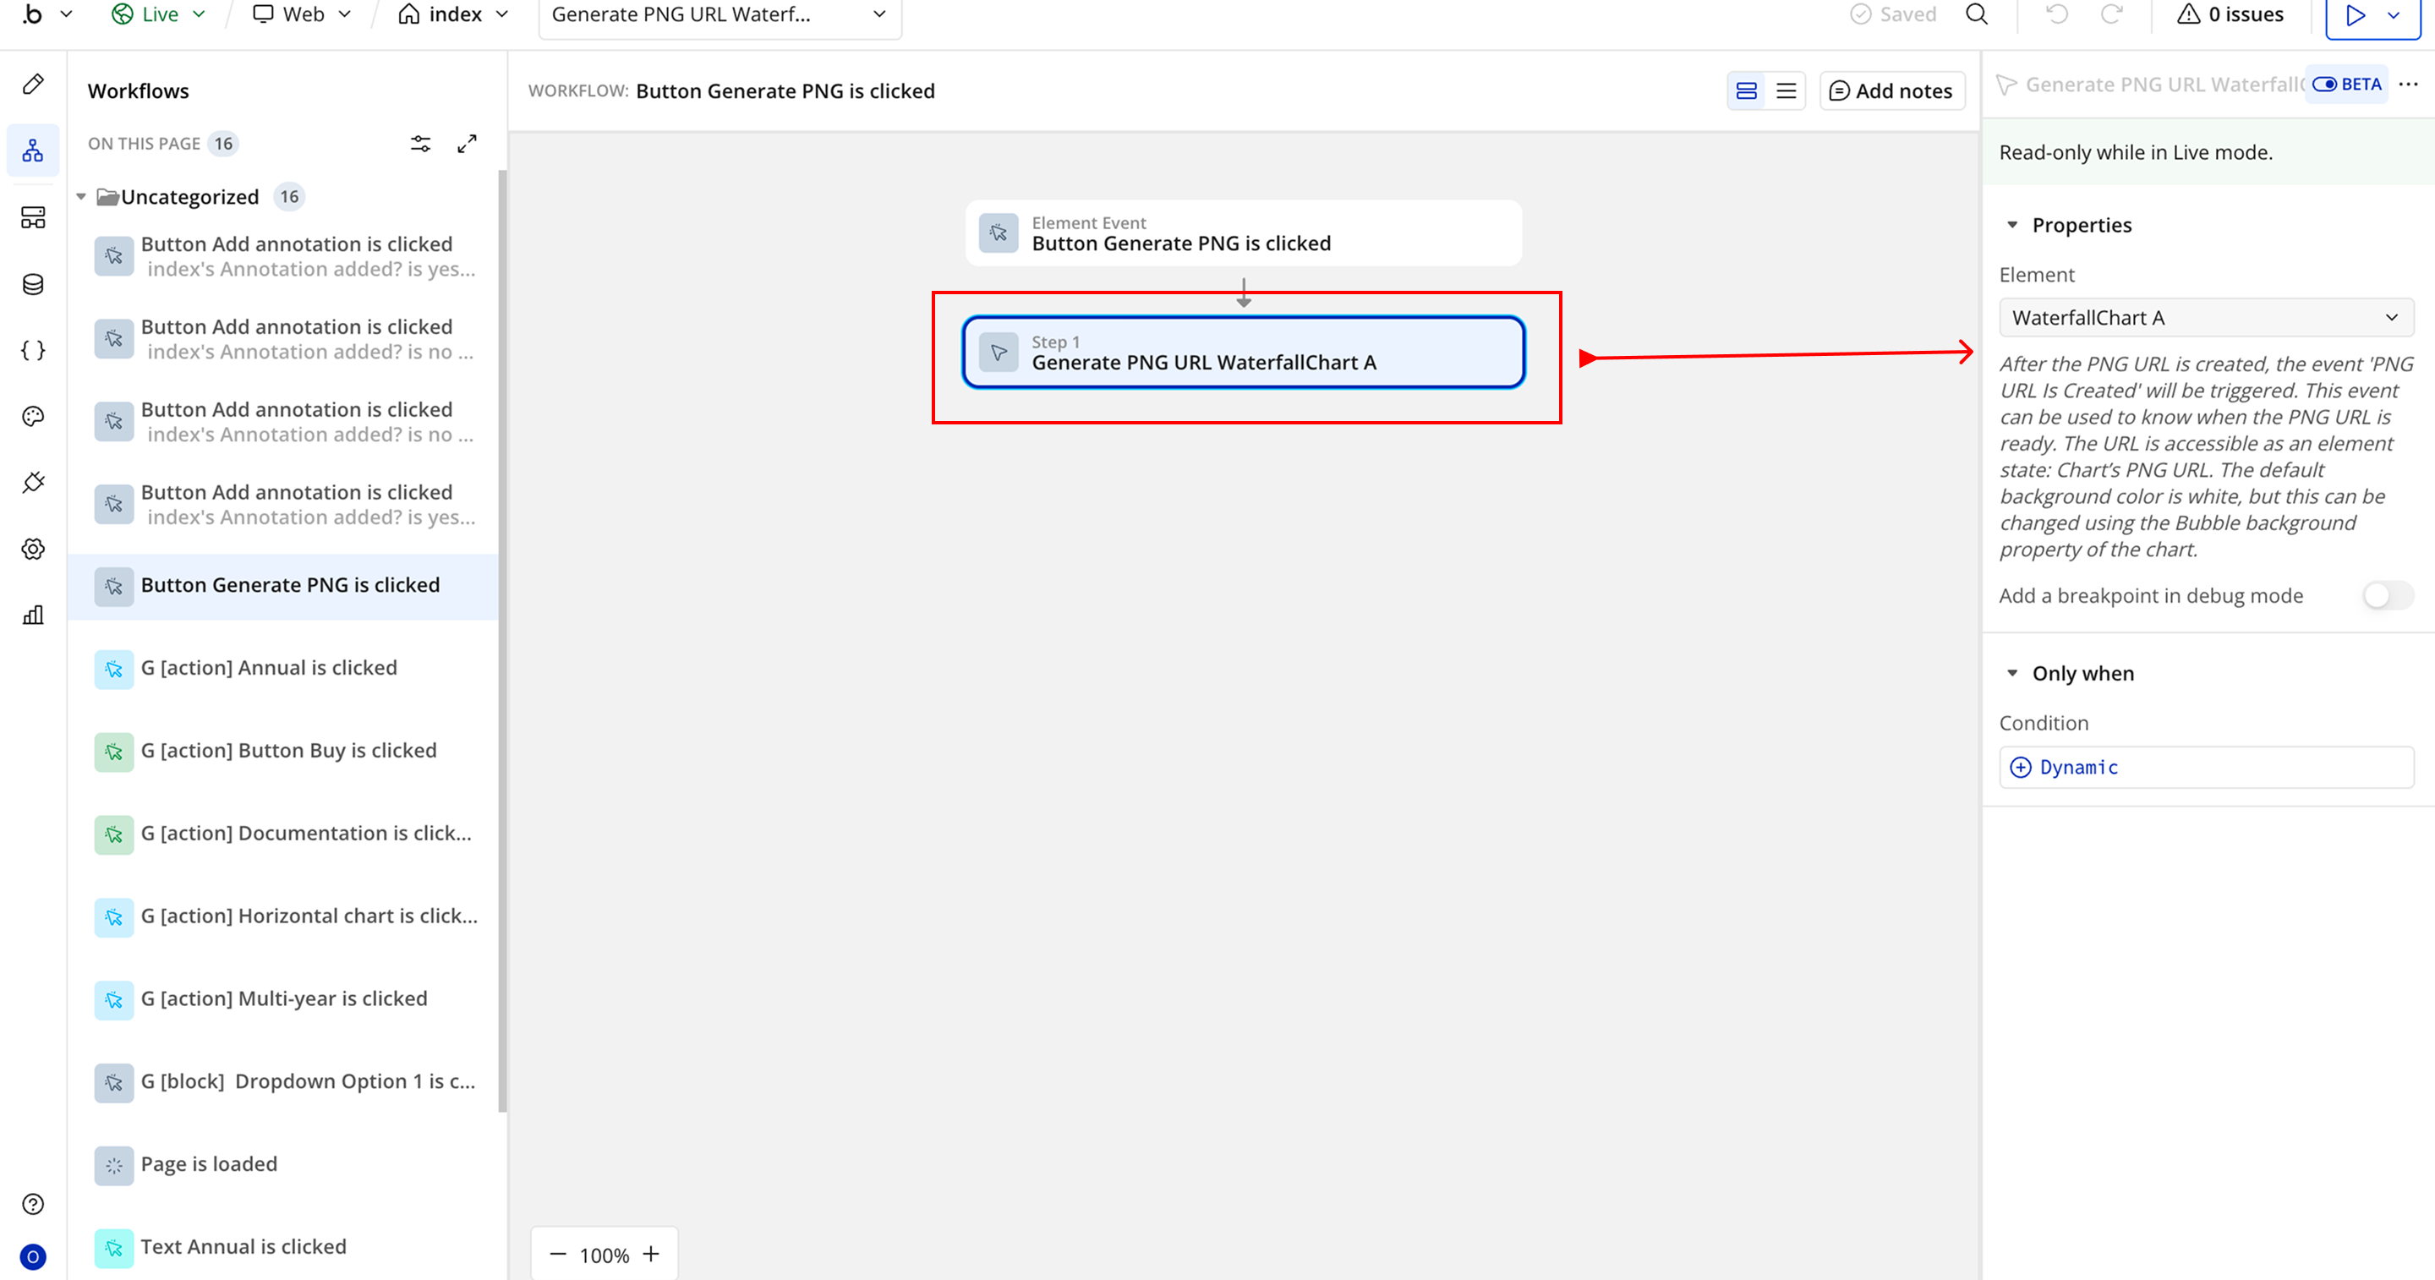
Task: Click the Dynamic condition field
Action: tap(2205, 767)
